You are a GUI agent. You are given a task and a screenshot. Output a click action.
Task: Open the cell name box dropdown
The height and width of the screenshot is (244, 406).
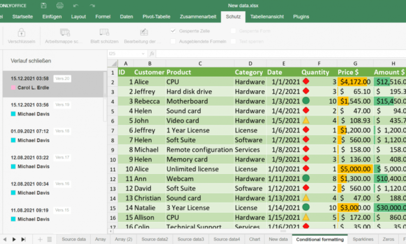(x=143, y=54)
